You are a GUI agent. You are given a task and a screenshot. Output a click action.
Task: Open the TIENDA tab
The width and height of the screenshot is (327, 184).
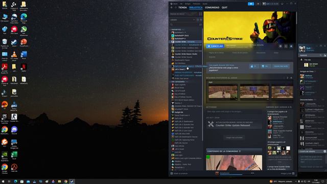tap(182, 8)
